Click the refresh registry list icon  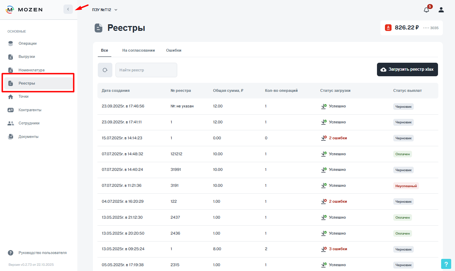[105, 70]
